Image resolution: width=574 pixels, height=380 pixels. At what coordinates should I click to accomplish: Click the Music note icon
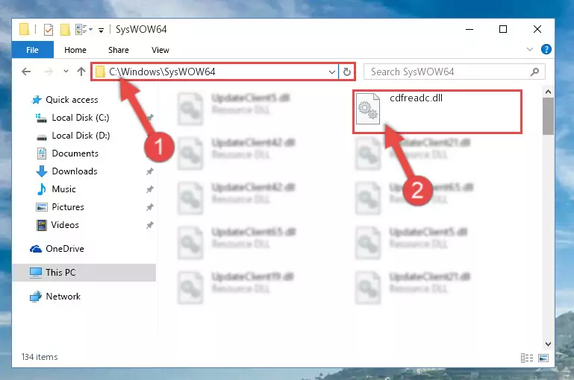[41, 189]
